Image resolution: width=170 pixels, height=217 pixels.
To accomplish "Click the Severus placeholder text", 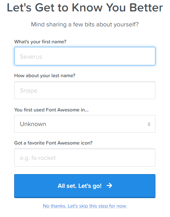I will 31,57.
